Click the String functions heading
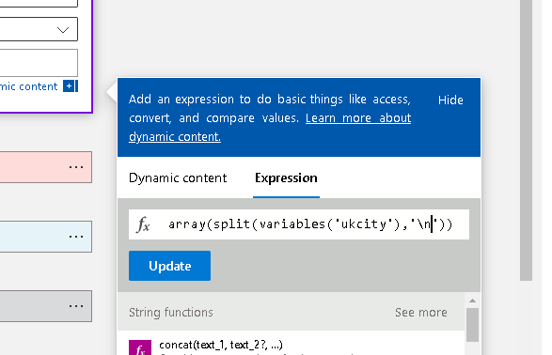The width and height of the screenshot is (552, 355). point(171,312)
